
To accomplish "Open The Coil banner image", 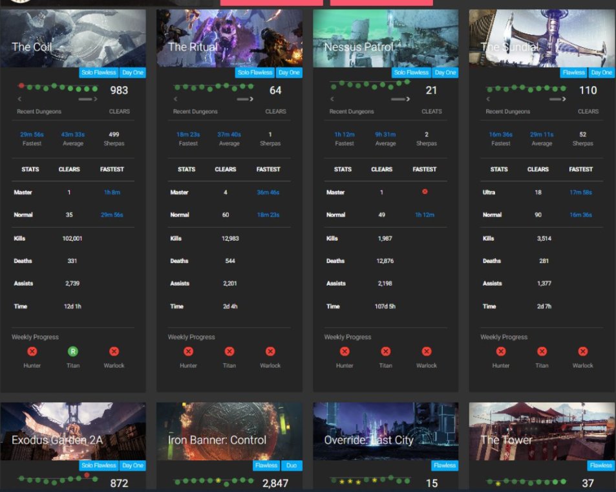I will 73,39.
